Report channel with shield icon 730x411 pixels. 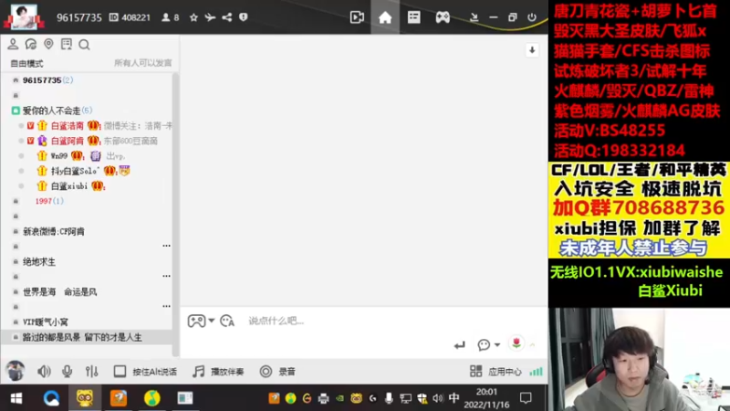pyautogui.click(x=243, y=17)
